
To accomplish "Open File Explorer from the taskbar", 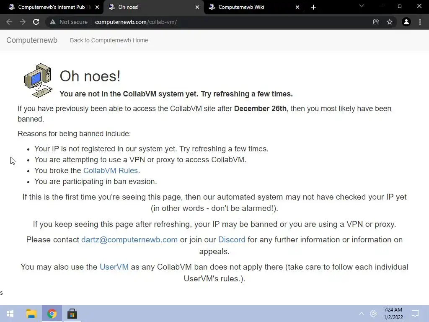I will pyautogui.click(x=31, y=314).
